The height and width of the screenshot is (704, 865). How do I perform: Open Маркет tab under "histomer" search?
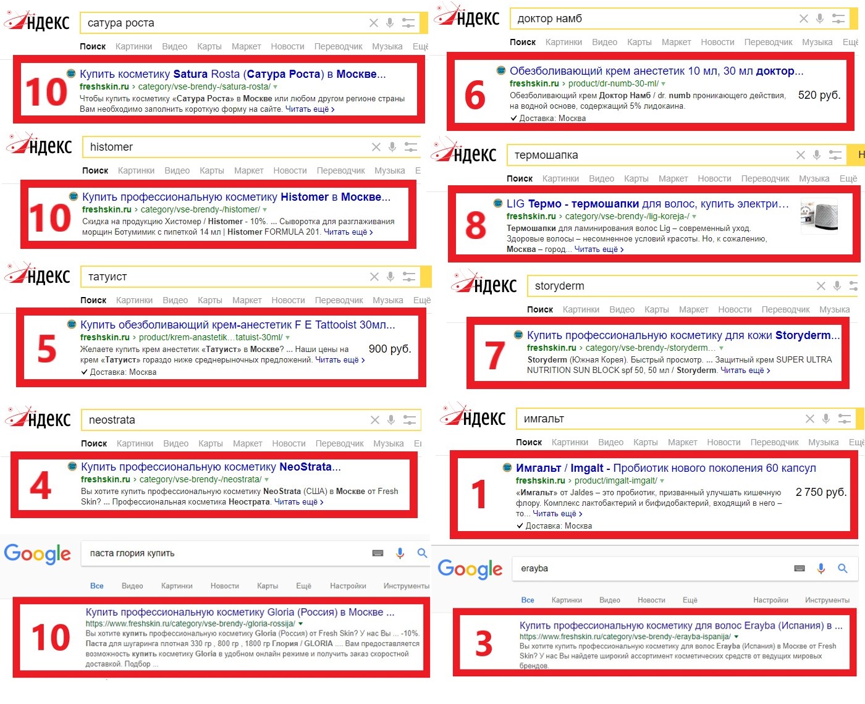coord(248,170)
